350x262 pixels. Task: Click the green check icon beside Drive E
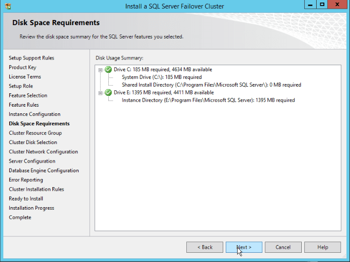[108, 93]
